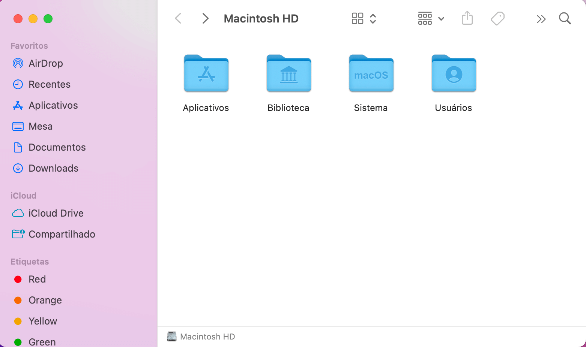Open AirDrop in the sidebar
This screenshot has height=347, width=586.
click(45, 63)
